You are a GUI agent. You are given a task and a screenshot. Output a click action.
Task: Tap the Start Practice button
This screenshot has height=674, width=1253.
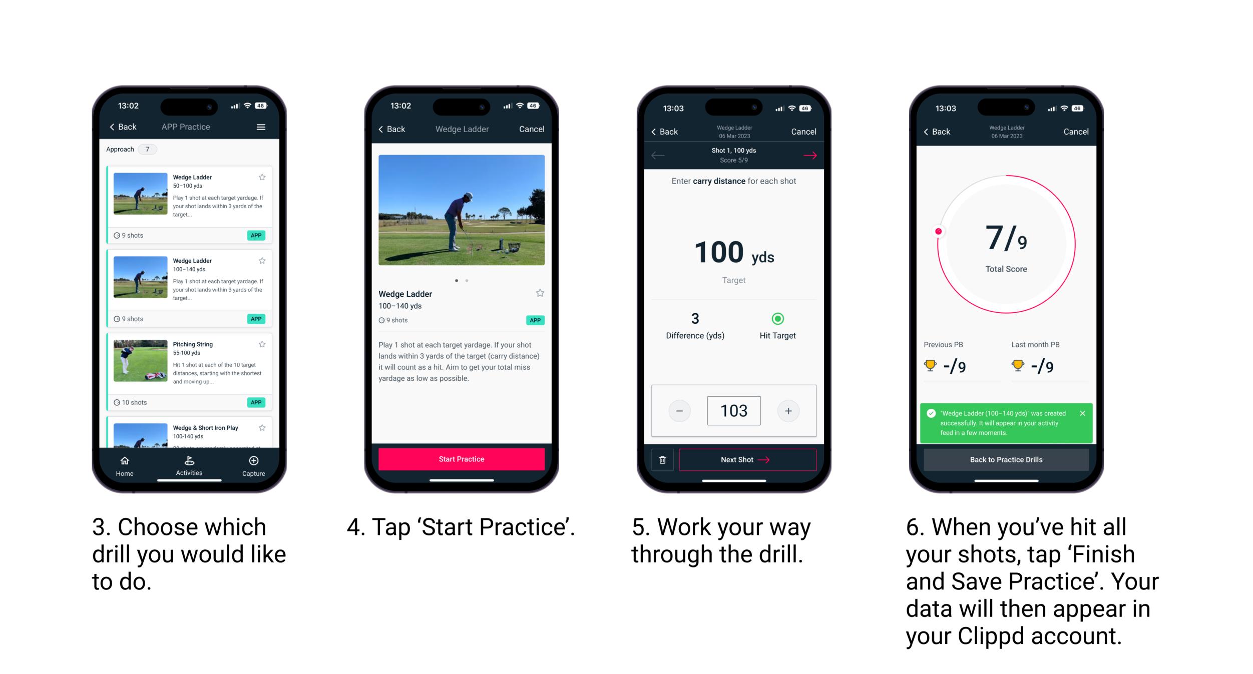click(x=463, y=459)
